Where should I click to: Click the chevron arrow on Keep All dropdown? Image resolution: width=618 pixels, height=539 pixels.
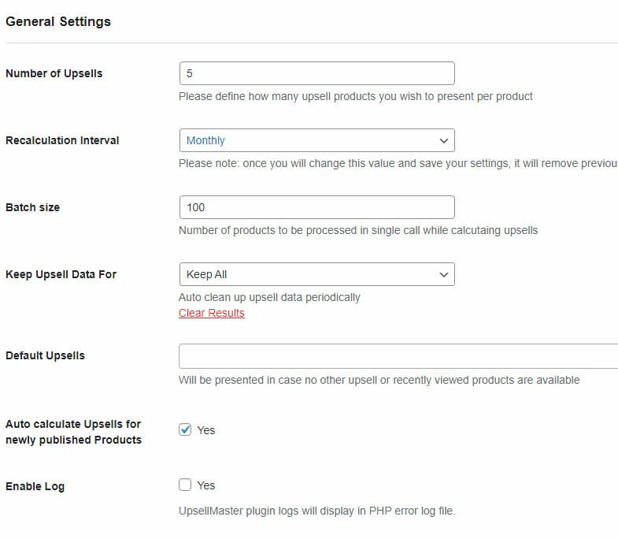click(x=444, y=275)
